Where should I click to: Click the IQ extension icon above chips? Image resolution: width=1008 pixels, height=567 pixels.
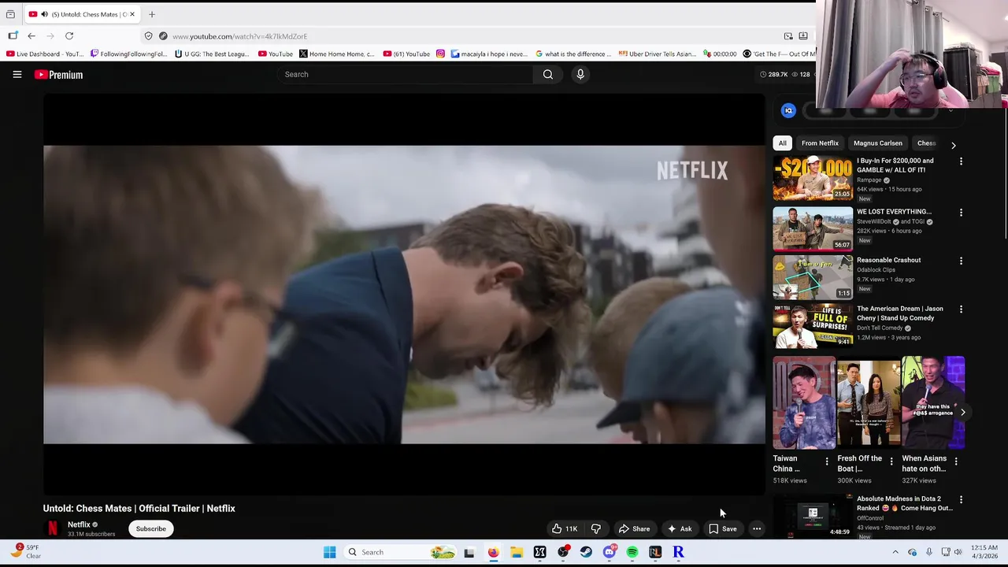pos(788,111)
